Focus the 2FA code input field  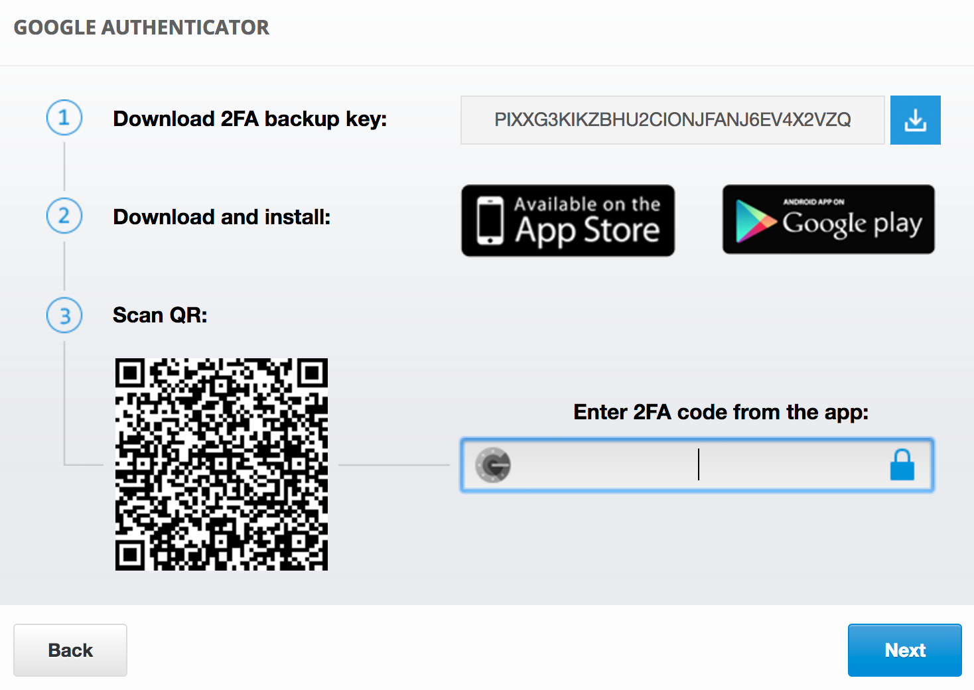[x=697, y=465]
